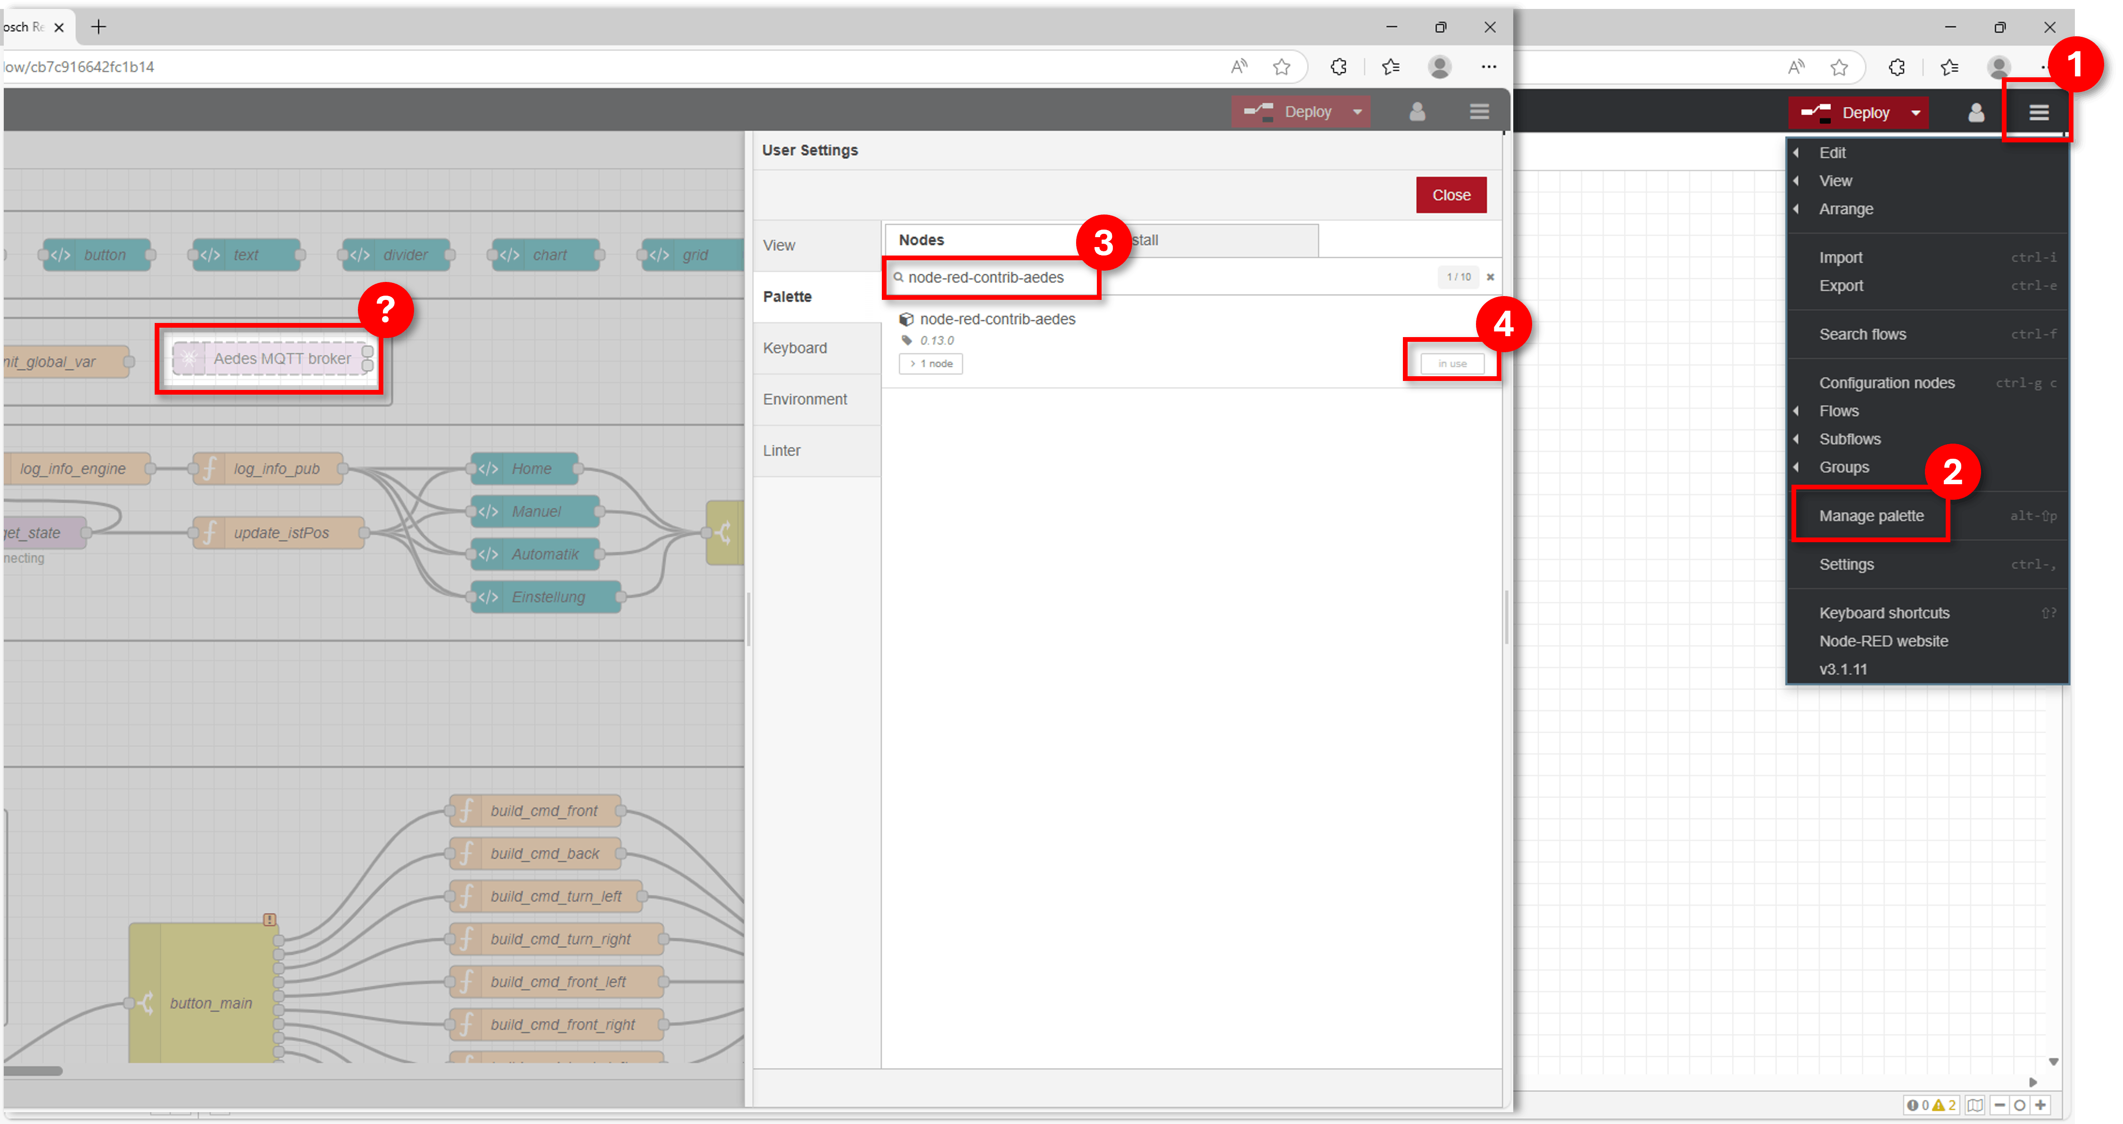Viewport: 2123px width, 1124px height.
Task: Select the text template node
Action: 247,255
